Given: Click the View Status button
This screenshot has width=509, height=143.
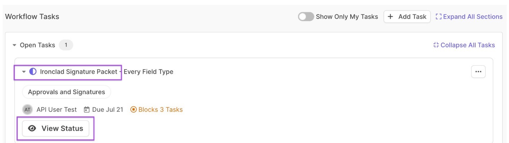Looking at the screenshot, I should click(55, 128).
